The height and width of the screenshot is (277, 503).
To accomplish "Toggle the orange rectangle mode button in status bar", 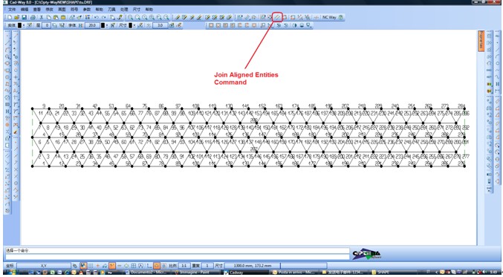I will click(157, 266).
